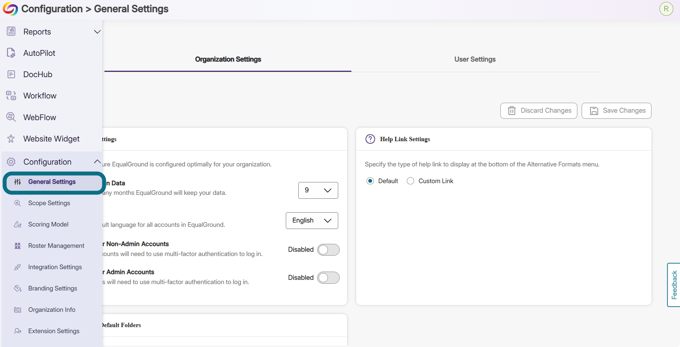Click the Scoring Model icon
The image size is (680, 347).
click(17, 224)
